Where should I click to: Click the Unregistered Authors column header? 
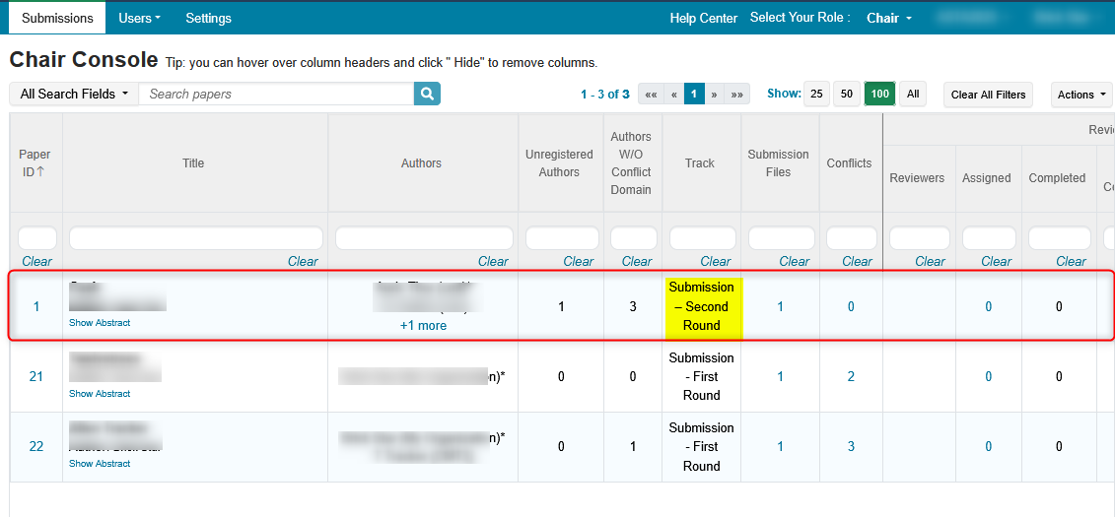pyautogui.click(x=560, y=162)
